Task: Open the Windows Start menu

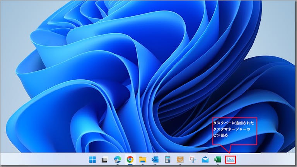Action: [x=92, y=160]
